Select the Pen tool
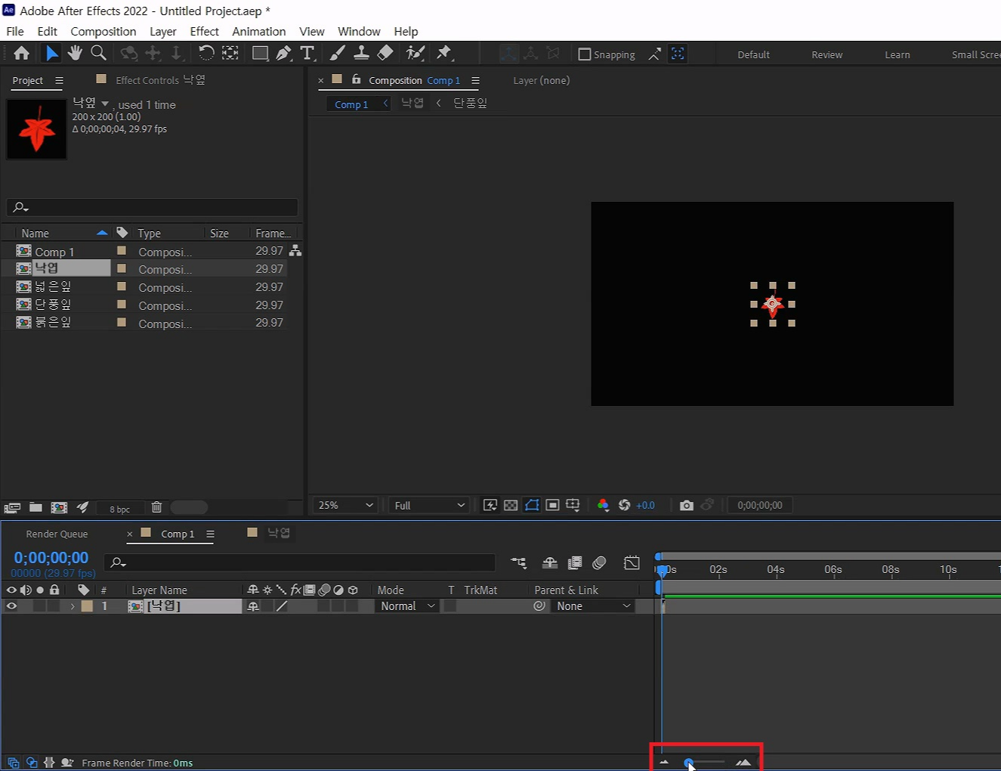The width and height of the screenshot is (1001, 771). coord(283,53)
